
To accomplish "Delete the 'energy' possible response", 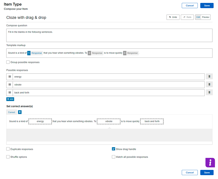I will 209,76.
